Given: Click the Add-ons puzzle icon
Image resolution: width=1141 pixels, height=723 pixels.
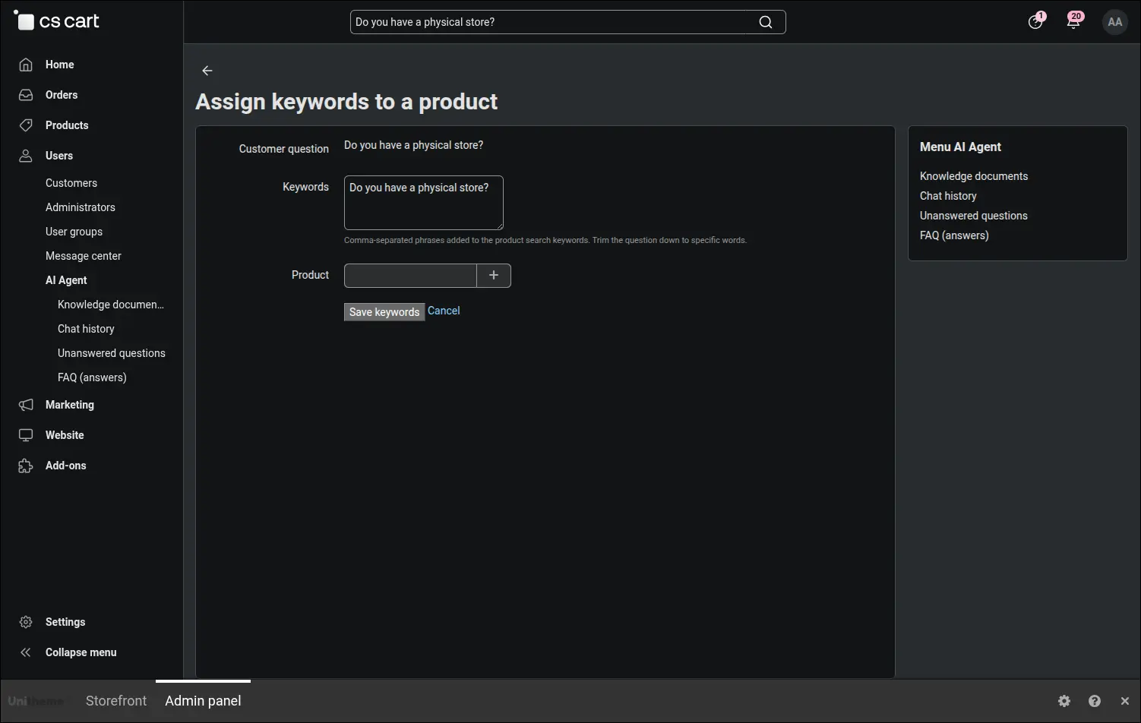Looking at the screenshot, I should tap(26, 466).
